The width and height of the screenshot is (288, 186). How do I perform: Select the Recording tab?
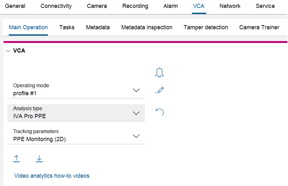pos(135,6)
